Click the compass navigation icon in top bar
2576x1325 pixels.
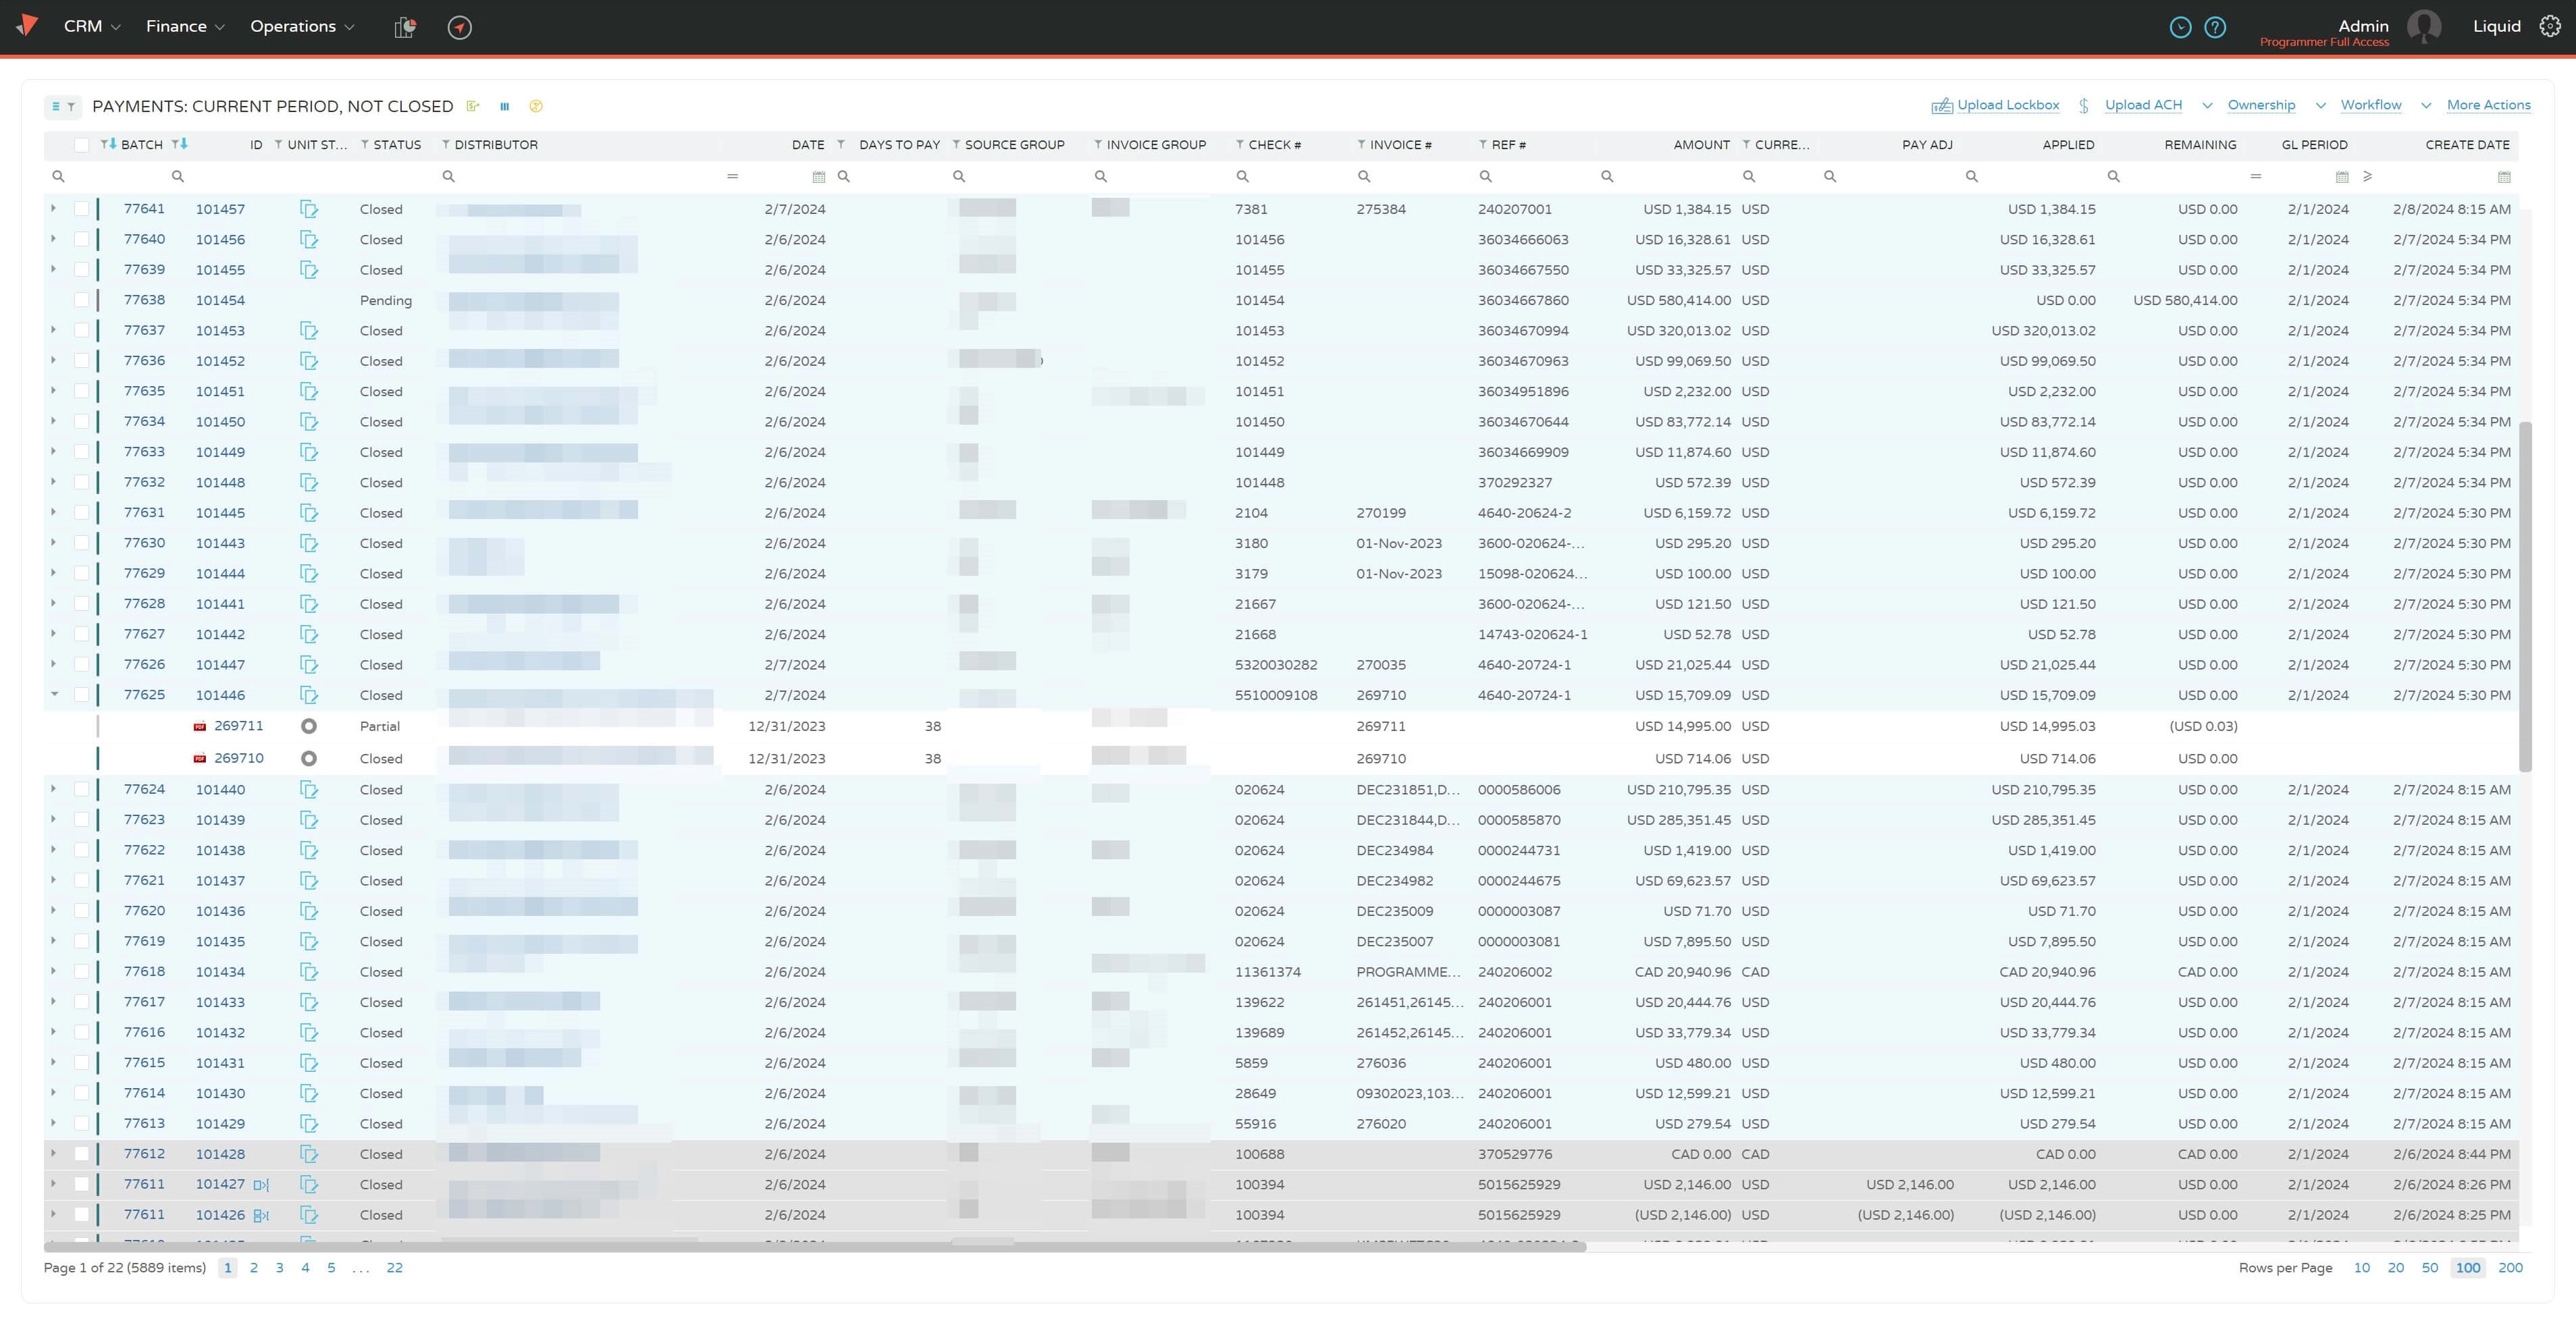(x=459, y=27)
